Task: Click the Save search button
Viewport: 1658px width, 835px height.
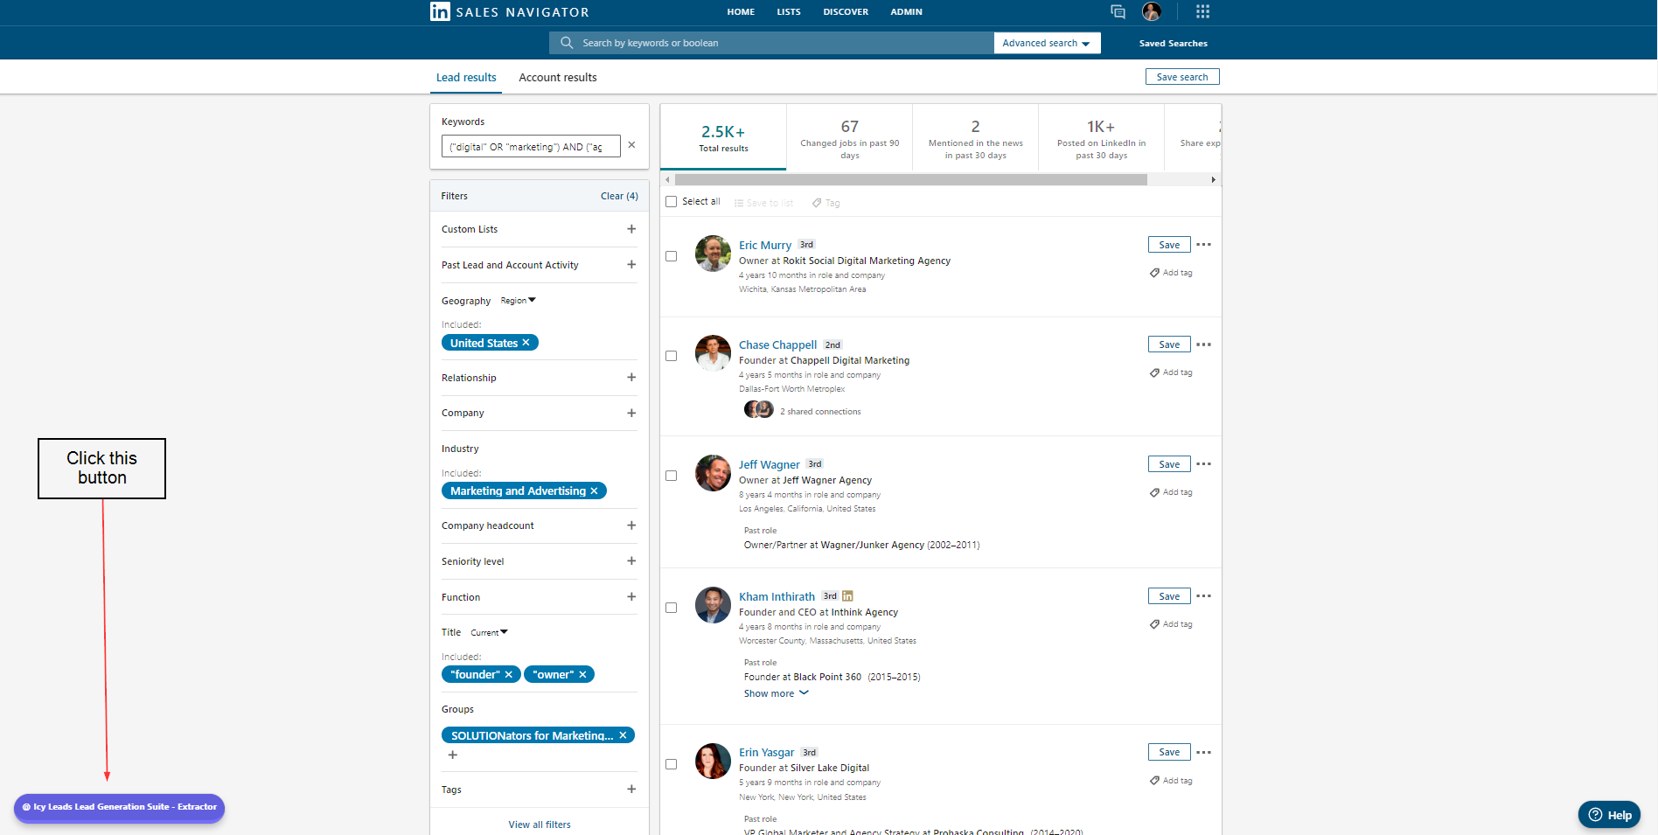Action: [x=1182, y=77]
